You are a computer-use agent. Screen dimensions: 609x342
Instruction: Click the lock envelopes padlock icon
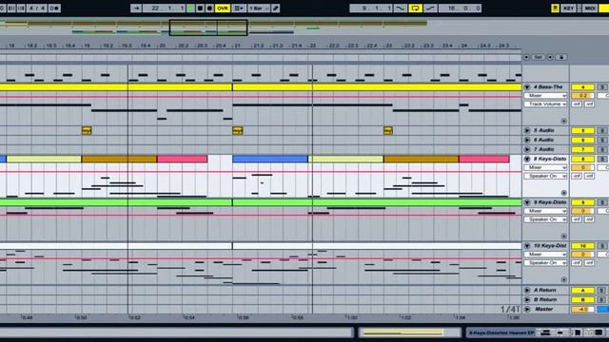point(561,57)
